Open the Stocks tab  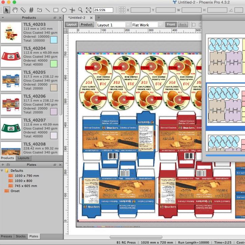click(21, 237)
